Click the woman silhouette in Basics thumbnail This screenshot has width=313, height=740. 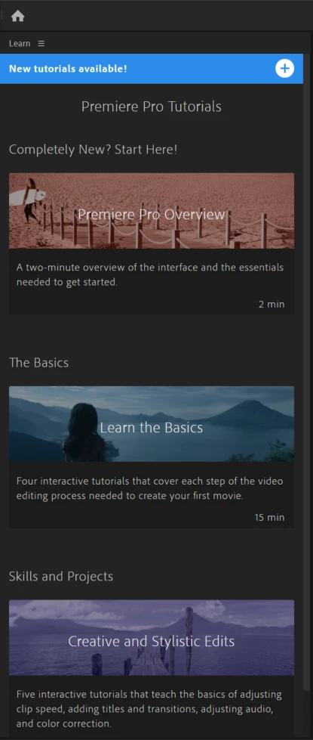click(83, 432)
